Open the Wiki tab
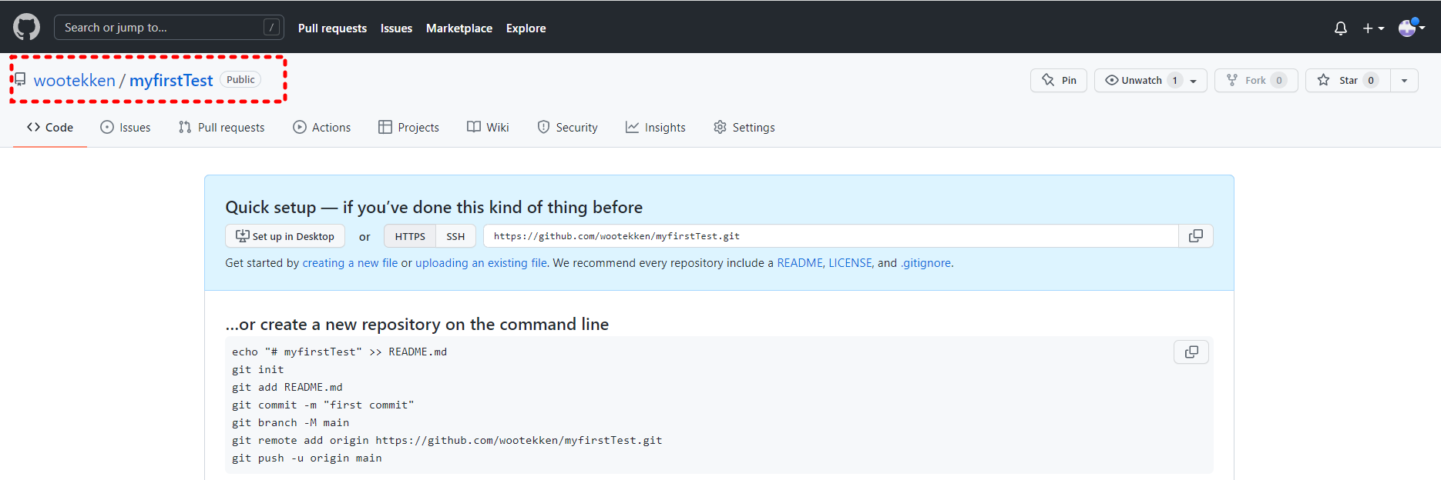1441x480 pixels. (488, 127)
